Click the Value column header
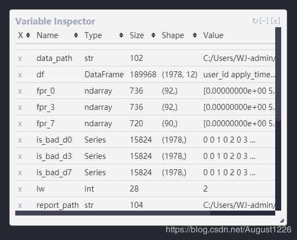 (213, 35)
